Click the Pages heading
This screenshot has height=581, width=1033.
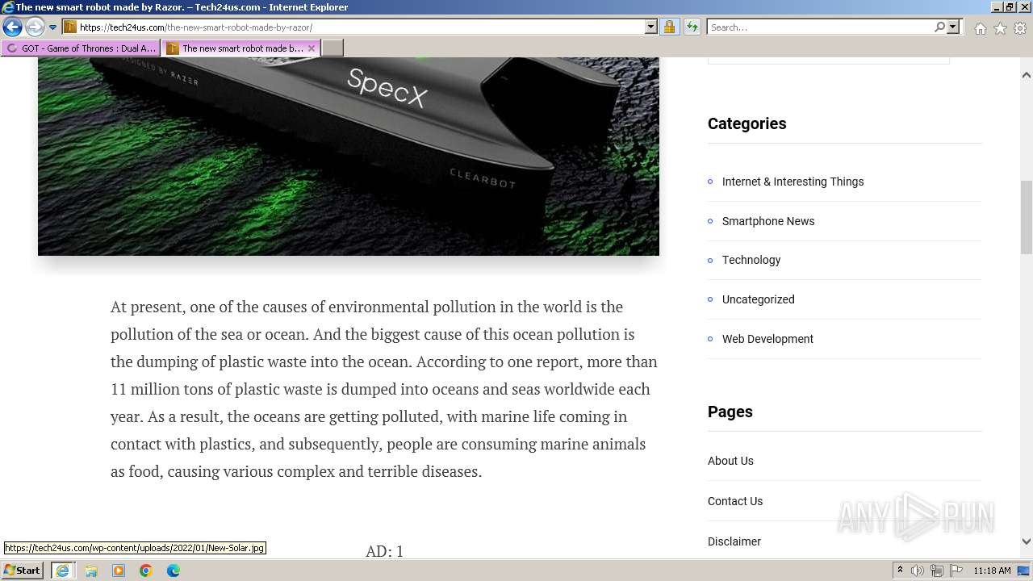click(730, 412)
